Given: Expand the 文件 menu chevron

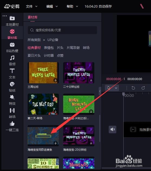Looking at the screenshot, I should 36,7.
